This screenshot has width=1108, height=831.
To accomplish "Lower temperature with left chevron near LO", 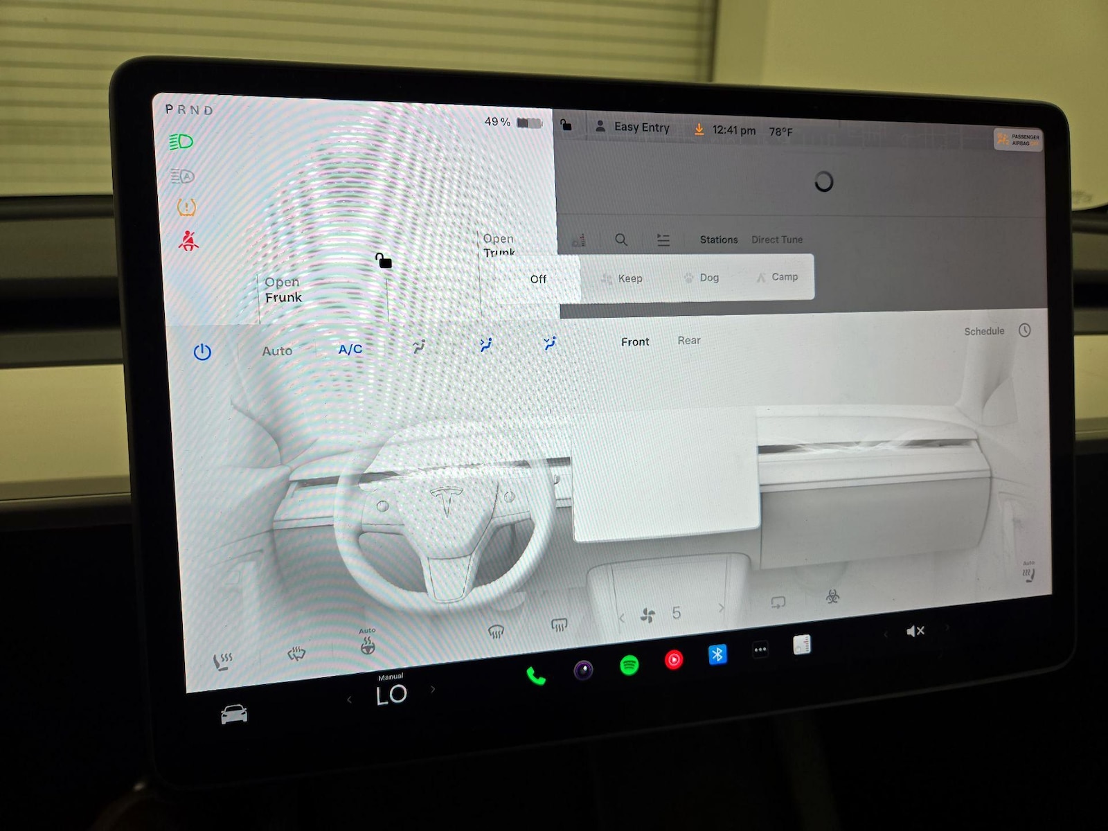I will pyautogui.click(x=349, y=700).
